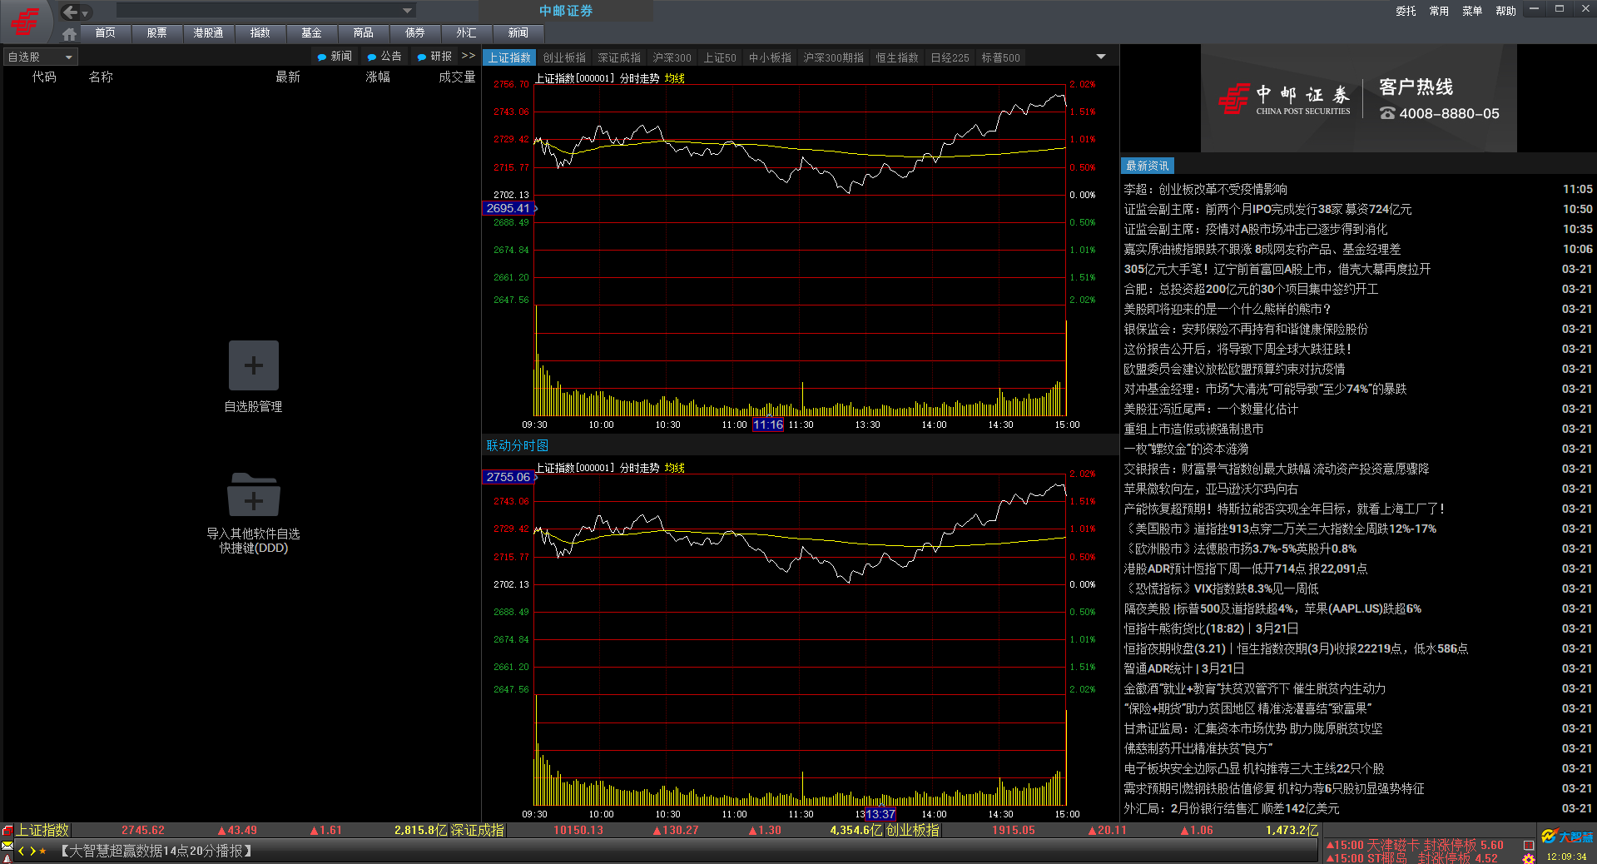
Task: Click the home icon in the toolbar
Action: point(69,34)
